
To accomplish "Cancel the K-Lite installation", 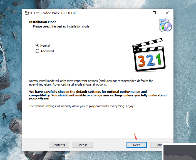I will point(157,145).
